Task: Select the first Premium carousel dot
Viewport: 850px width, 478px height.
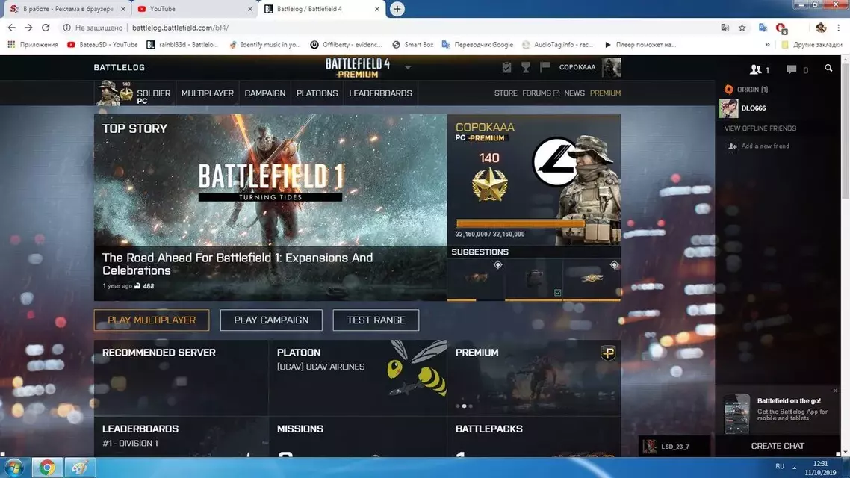Action: point(458,406)
